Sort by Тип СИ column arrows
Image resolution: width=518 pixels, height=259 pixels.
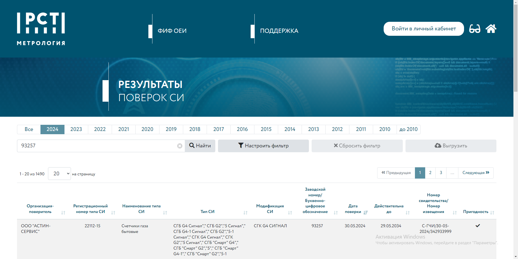tap(246, 213)
